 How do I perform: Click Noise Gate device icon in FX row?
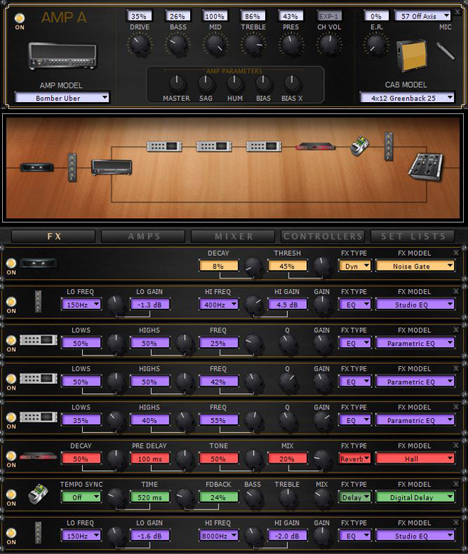pos(38,264)
